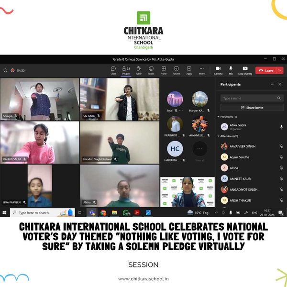Select Alisha video tile

(120, 186)
